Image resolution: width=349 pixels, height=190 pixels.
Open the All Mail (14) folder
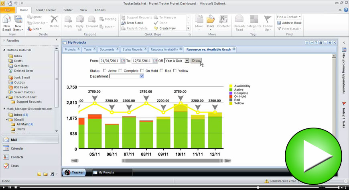coord(22,124)
